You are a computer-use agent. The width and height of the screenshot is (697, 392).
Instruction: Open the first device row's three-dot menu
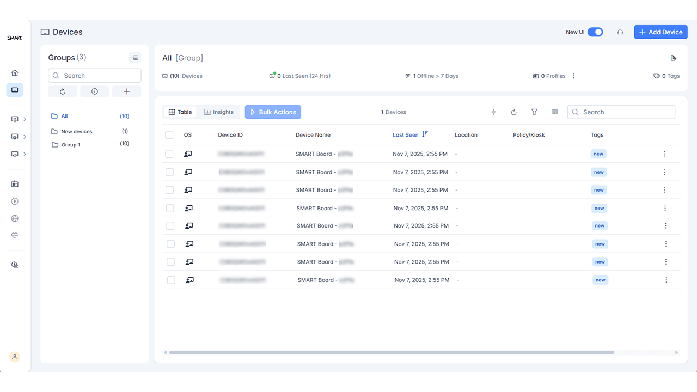click(x=664, y=154)
